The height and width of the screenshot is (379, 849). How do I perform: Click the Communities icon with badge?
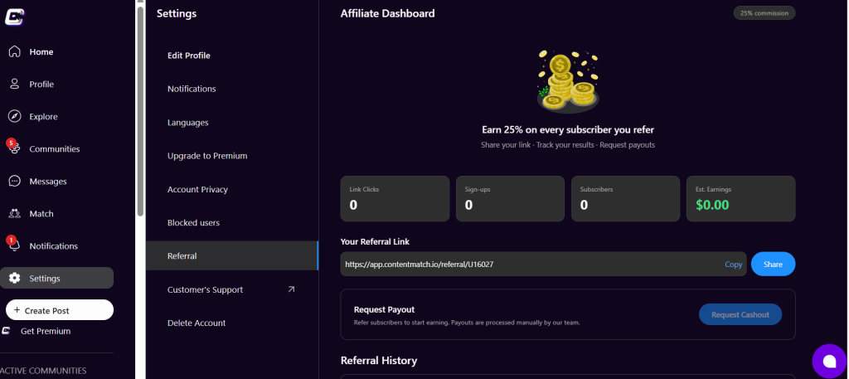pos(14,149)
